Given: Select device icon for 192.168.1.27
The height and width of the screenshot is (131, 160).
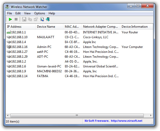Looking at the screenshot, I should [9, 52].
